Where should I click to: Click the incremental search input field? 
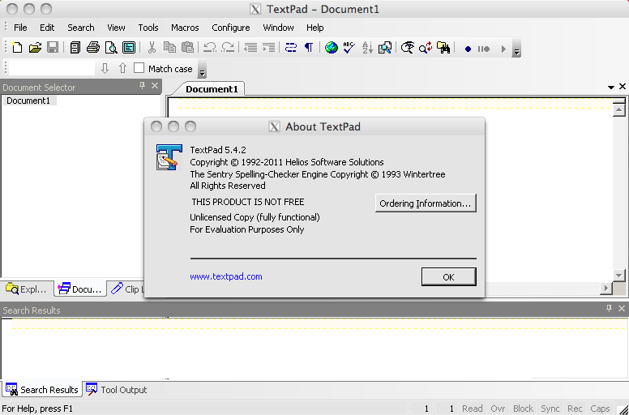(52, 68)
